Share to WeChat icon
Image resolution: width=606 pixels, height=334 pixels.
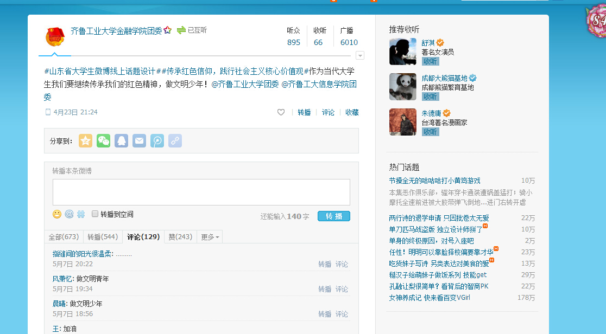103,141
